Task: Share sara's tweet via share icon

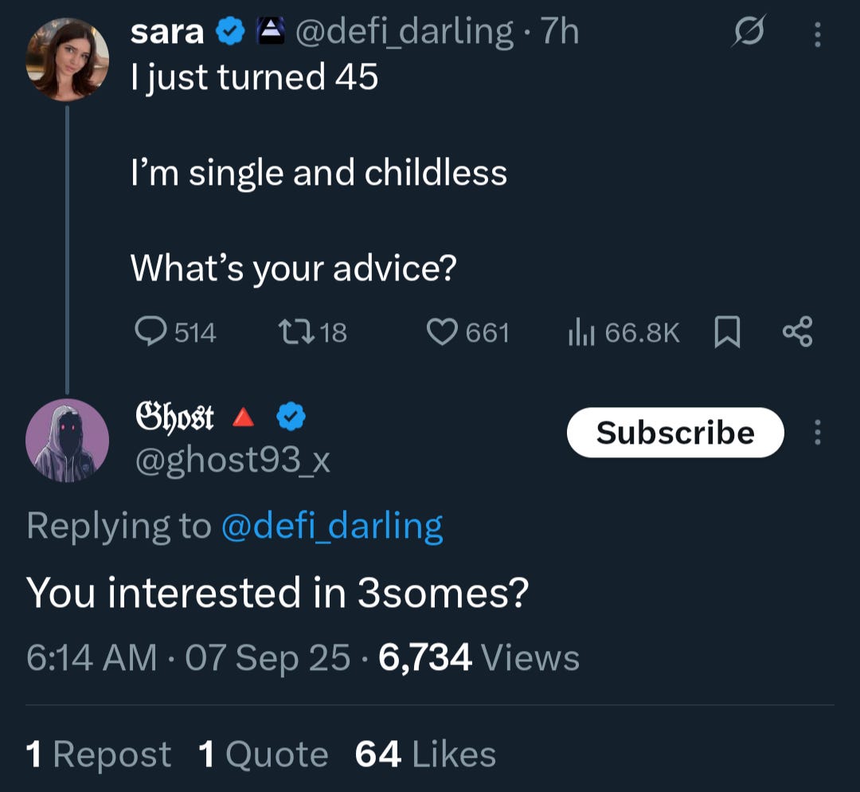Action: (x=797, y=331)
